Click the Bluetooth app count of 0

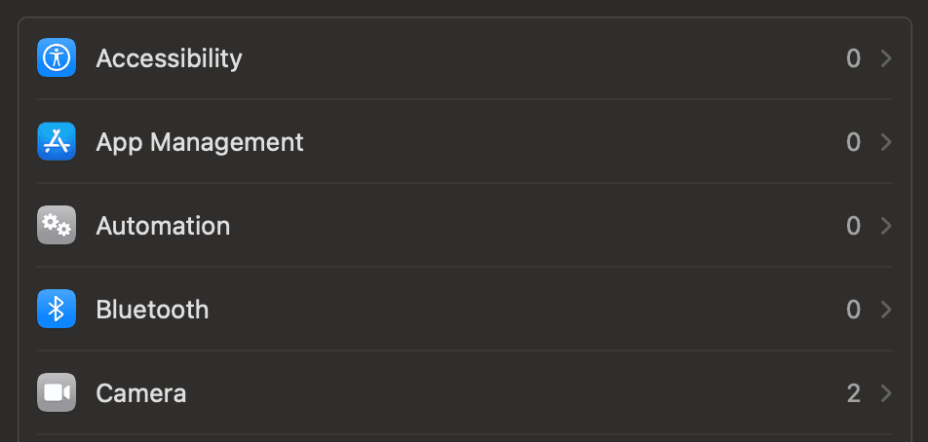pos(853,310)
